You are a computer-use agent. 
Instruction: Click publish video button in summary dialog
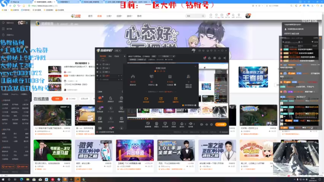pos(146,100)
